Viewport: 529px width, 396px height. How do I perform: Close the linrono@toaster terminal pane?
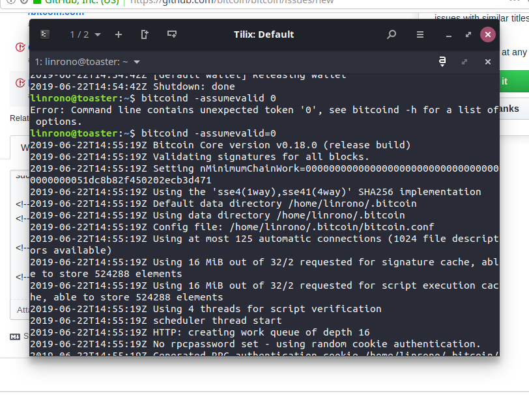pyautogui.click(x=488, y=62)
